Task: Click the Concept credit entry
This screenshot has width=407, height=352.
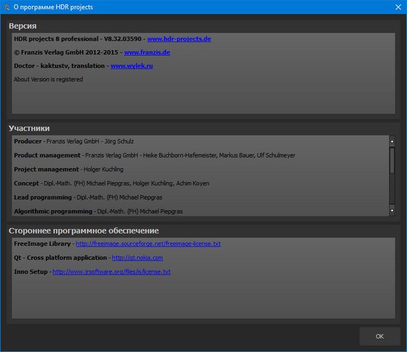Action: (x=111, y=184)
